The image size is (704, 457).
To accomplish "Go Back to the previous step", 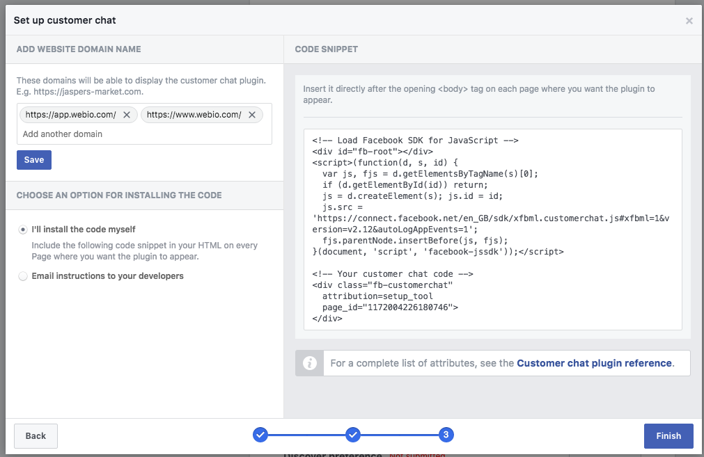I will pos(36,436).
